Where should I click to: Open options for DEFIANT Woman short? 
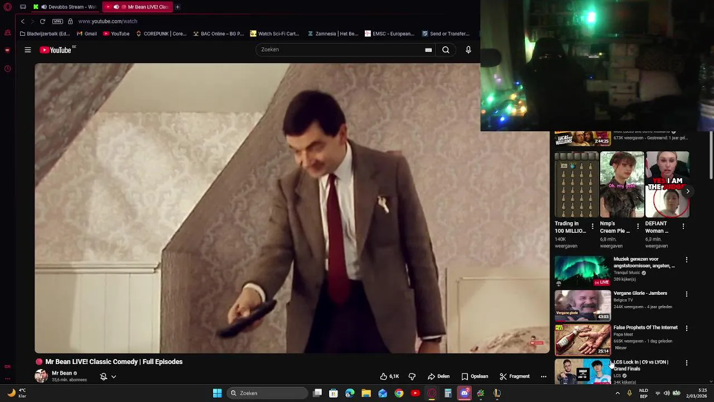tap(683, 226)
